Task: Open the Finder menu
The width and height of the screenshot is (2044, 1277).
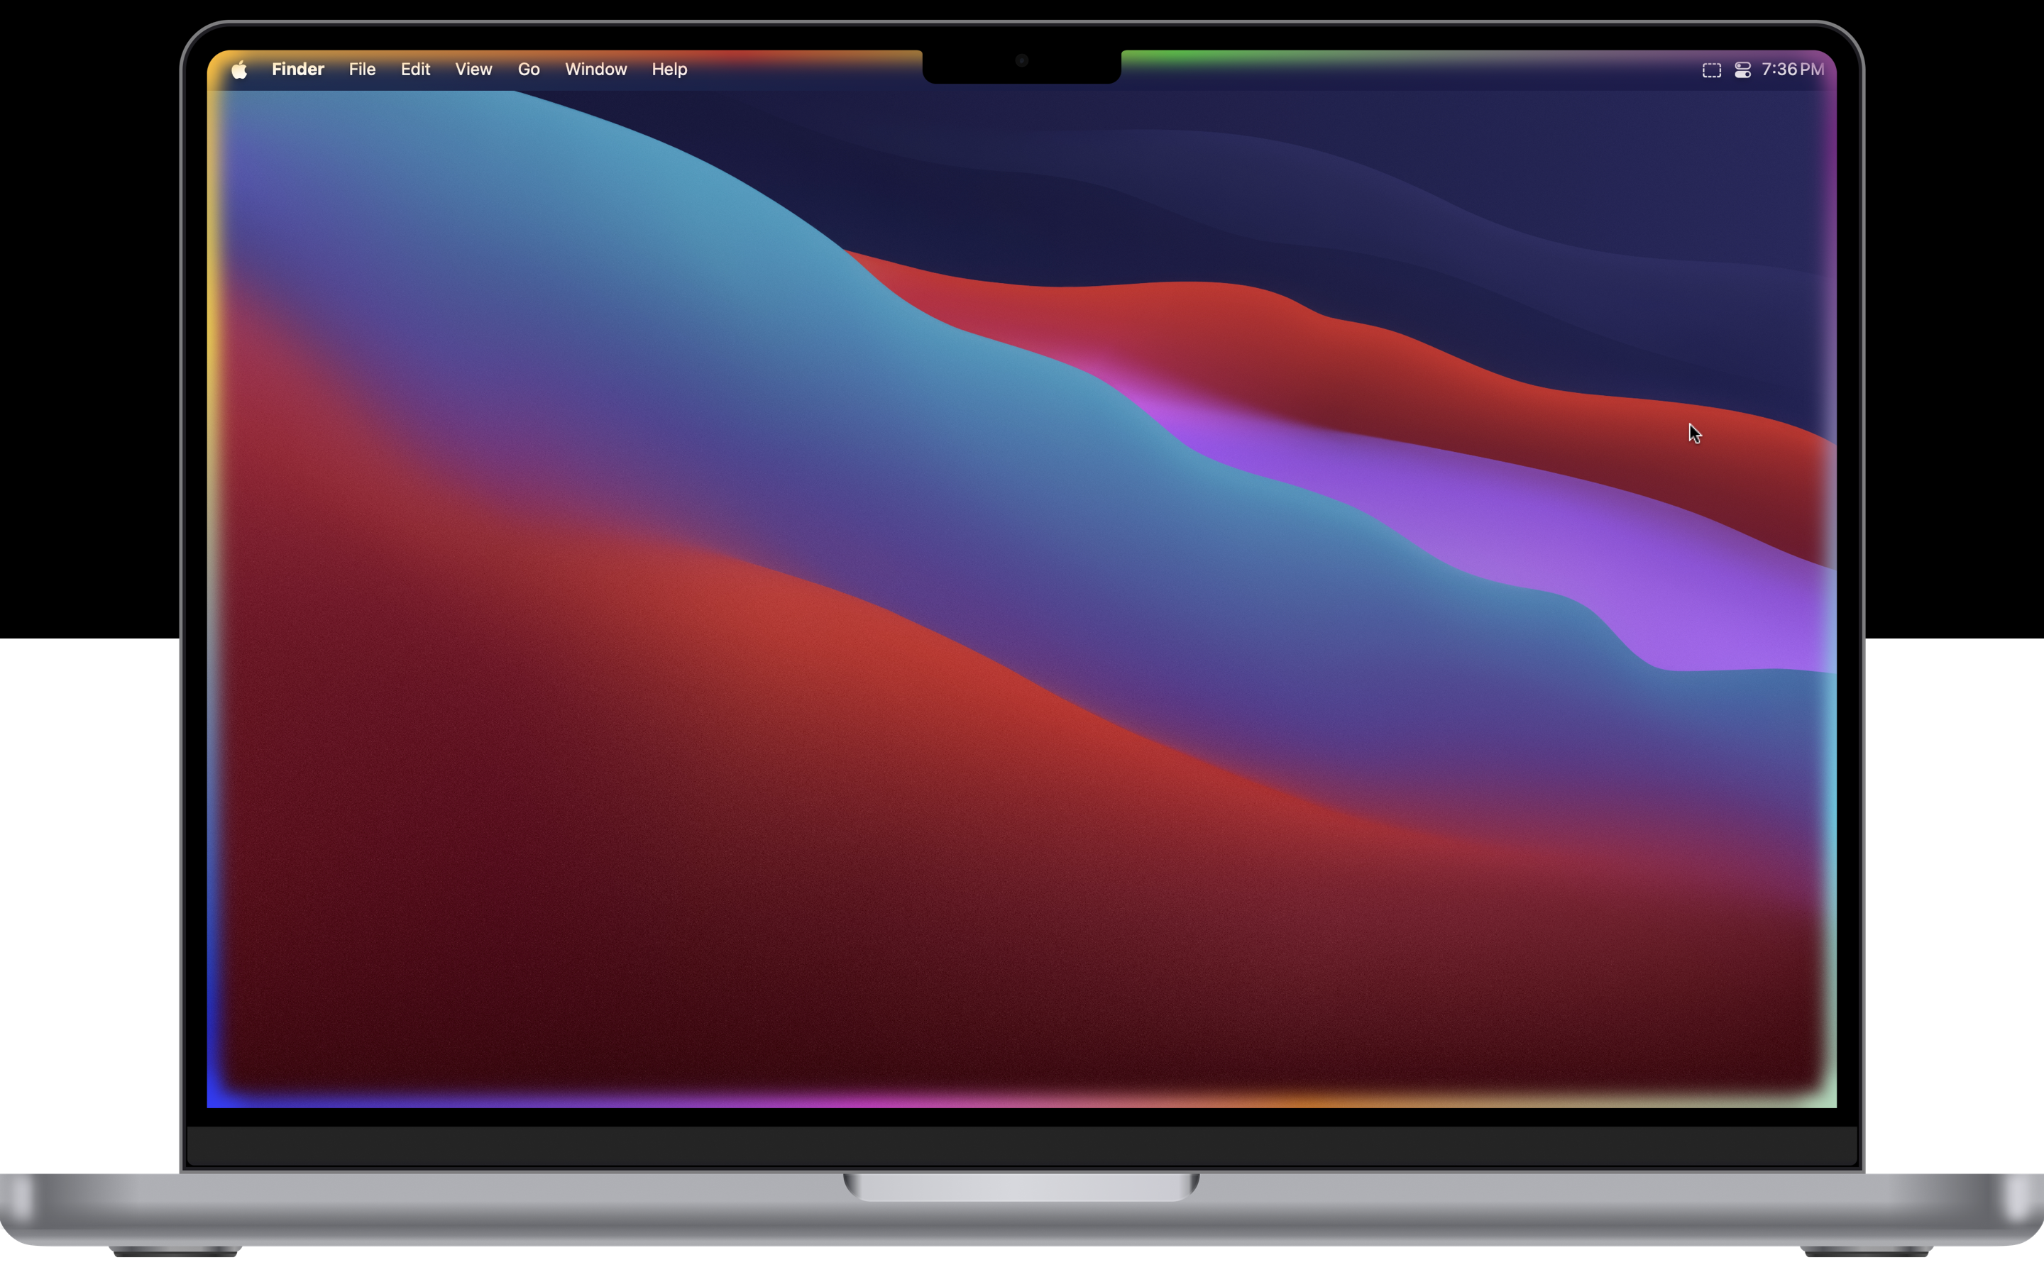Action: point(297,70)
